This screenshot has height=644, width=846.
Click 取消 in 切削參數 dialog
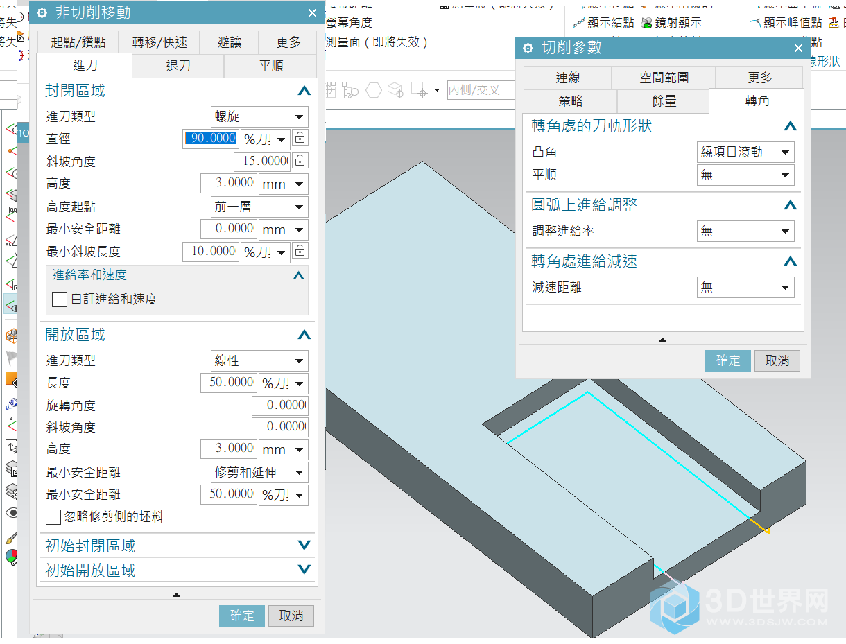[x=777, y=360]
